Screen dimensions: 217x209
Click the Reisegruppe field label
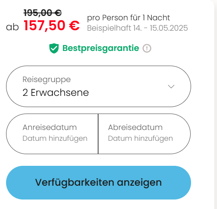tap(47, 79)
